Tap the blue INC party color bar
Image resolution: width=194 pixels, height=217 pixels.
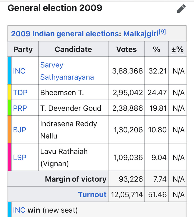tap(9, 71)
